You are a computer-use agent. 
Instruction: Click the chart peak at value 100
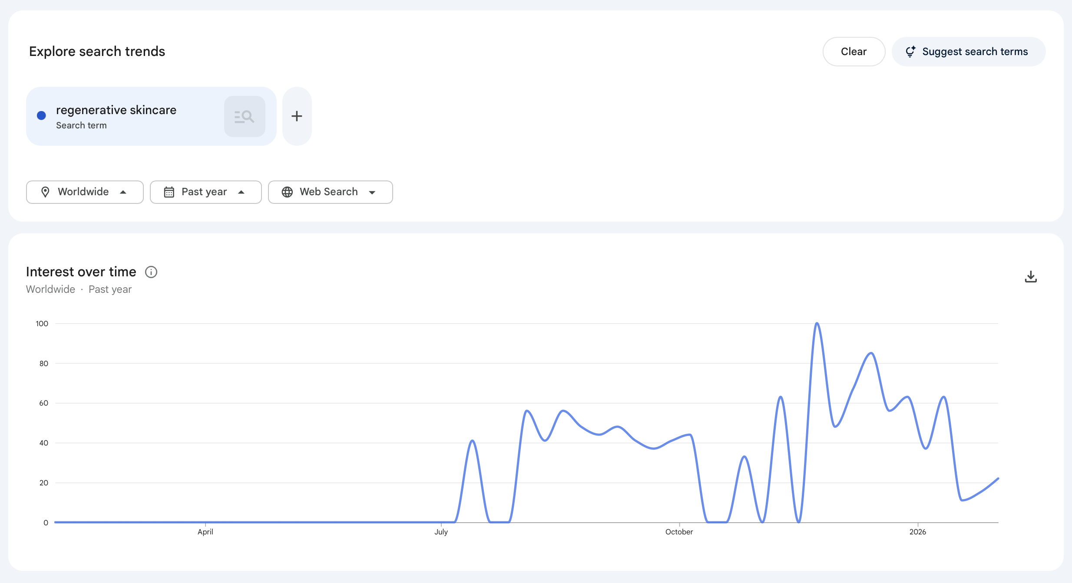pos(817,324)
